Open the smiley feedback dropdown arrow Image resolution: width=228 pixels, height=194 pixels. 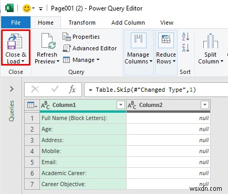click(x=33, y=8)
